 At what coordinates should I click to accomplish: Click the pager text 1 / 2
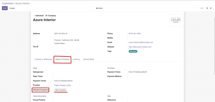(201, 8)
